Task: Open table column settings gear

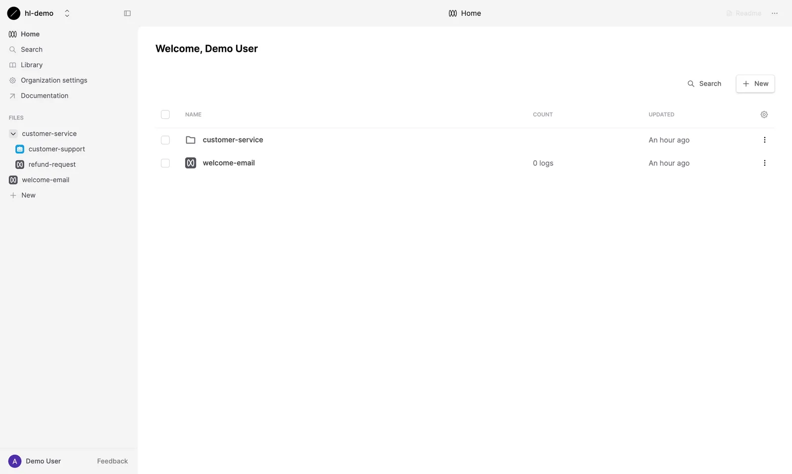Action: (x=764, y=114)
